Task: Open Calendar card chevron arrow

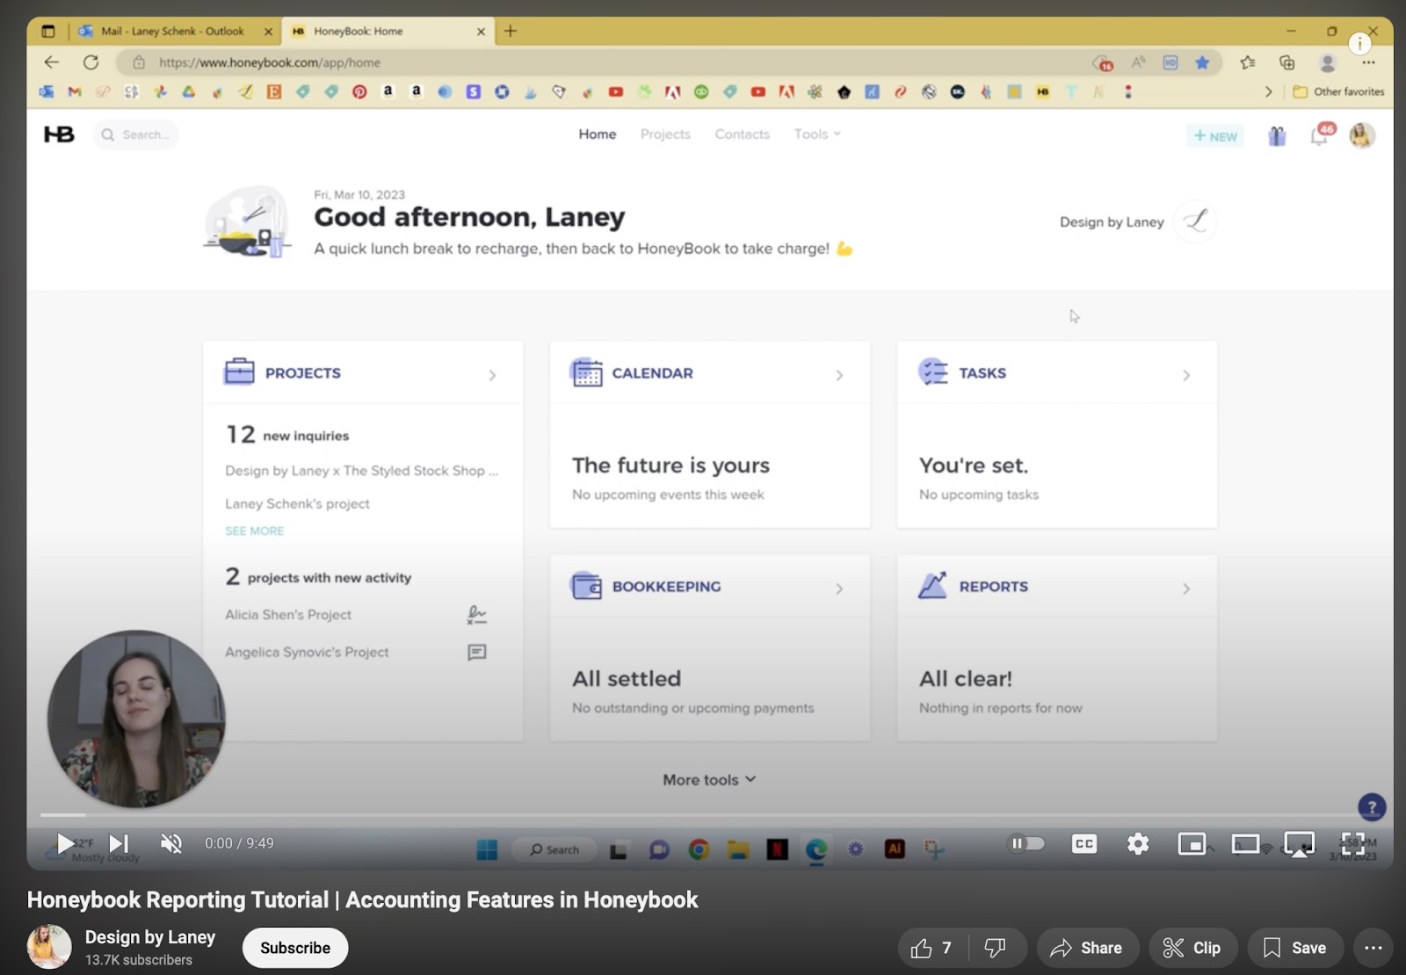Action: [x=839, y=375]
